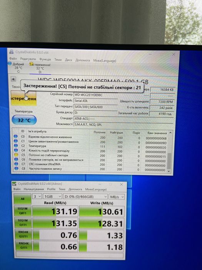
Task: Select the D: disk tab marked Застереження
Action: (40, 68)
